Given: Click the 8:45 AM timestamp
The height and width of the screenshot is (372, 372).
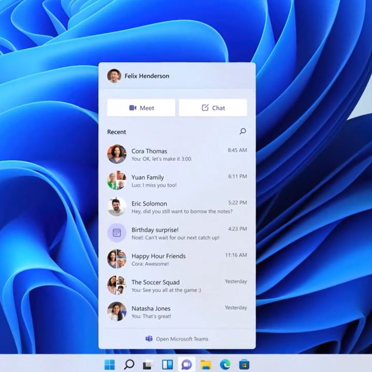Looking at the screenshot, I should click(237, 150).
